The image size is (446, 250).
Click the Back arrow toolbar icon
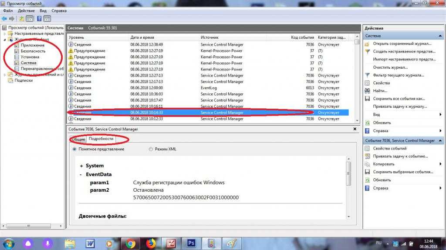point(4,19)
